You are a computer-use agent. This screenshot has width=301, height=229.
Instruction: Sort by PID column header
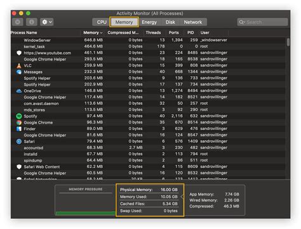(x=191, y=32)
